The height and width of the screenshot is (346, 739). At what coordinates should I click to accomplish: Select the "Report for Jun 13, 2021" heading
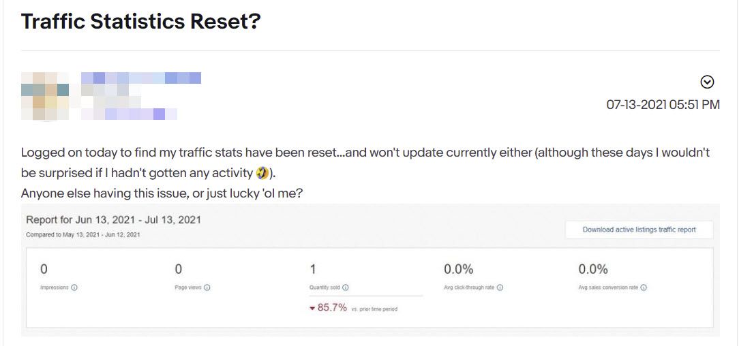[x=113, y=220]
